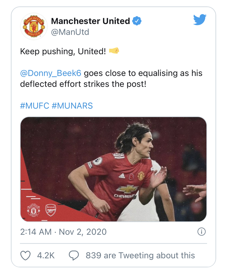Click the tweet text "Keep pushing, United!"
This screenshot has height=274, width=227.
[x=63, y=52]
